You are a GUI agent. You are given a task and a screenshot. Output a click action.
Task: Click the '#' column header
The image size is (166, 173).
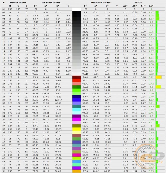pos(4,3)
